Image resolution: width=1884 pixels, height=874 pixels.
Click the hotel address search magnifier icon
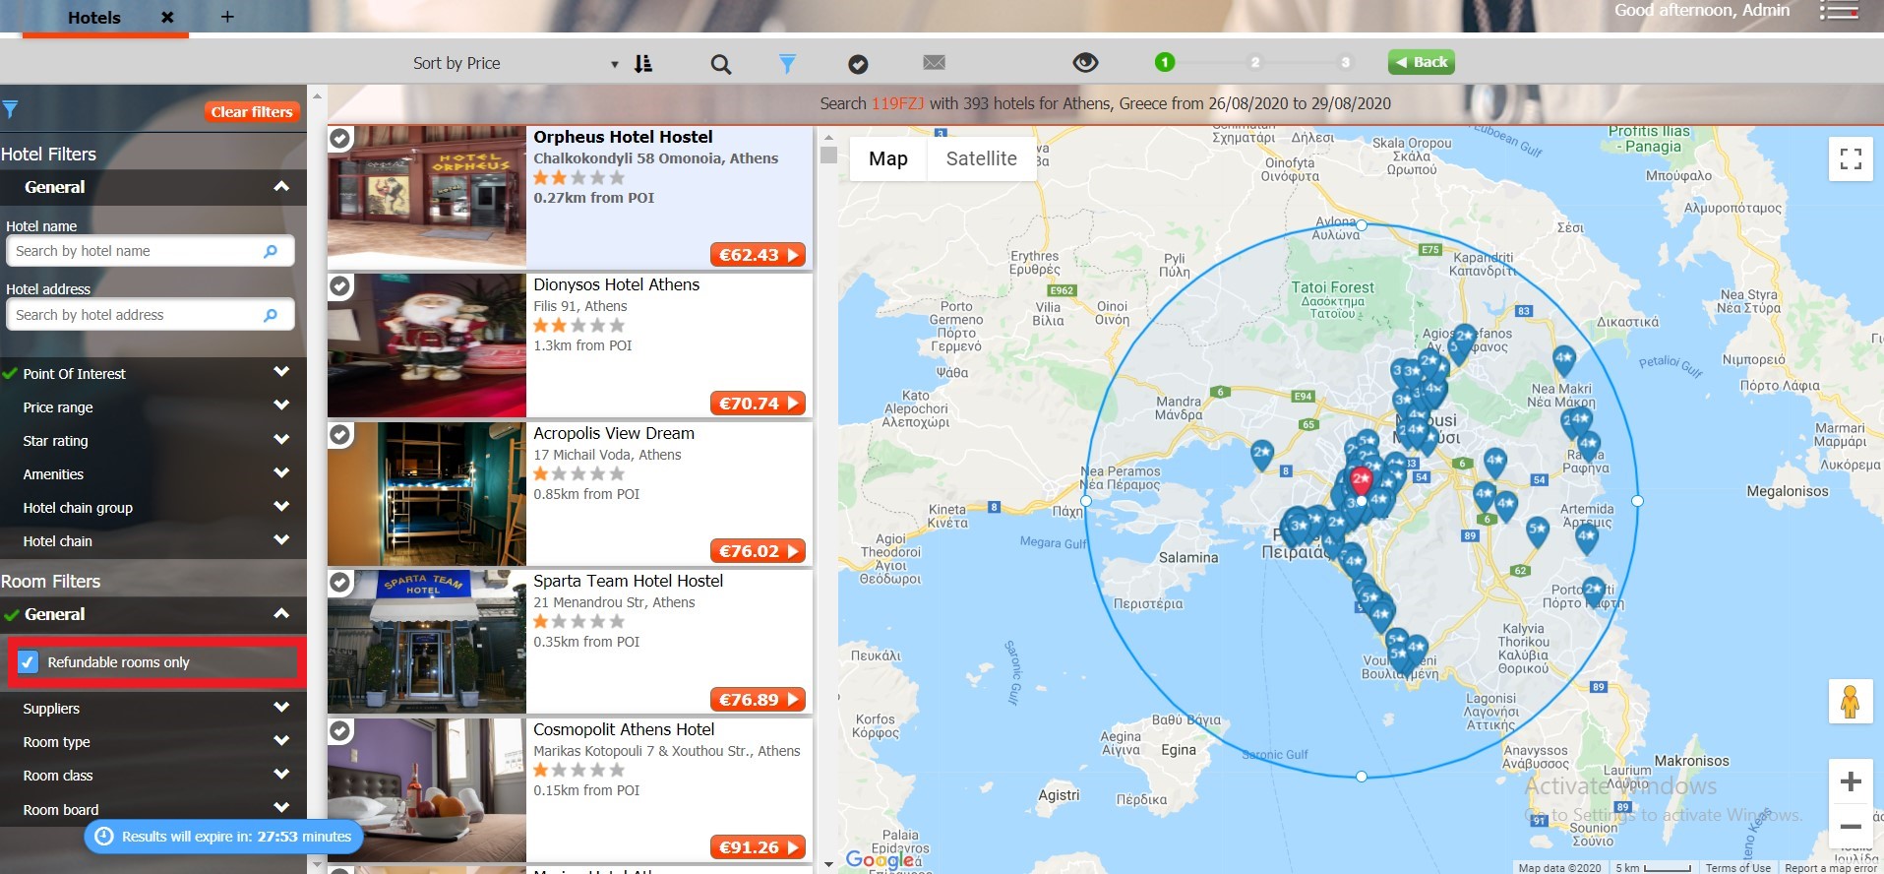(271, 315)
